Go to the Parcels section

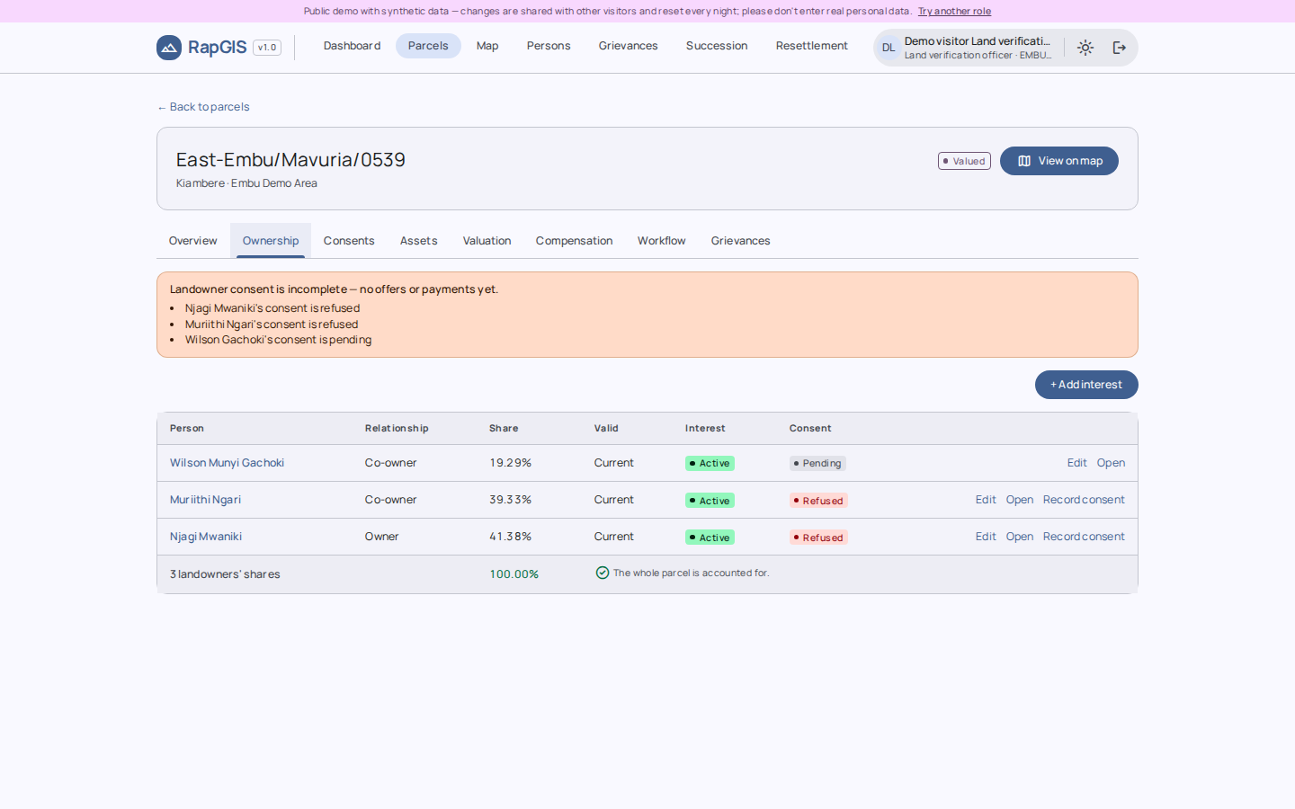[428, 46]
